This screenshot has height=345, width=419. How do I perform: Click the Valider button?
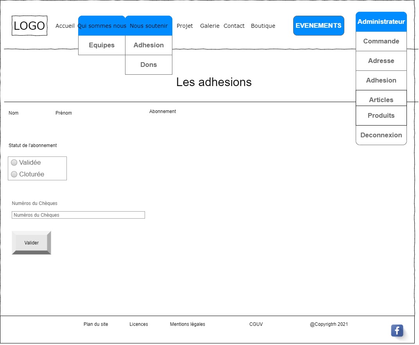[31, 243]
